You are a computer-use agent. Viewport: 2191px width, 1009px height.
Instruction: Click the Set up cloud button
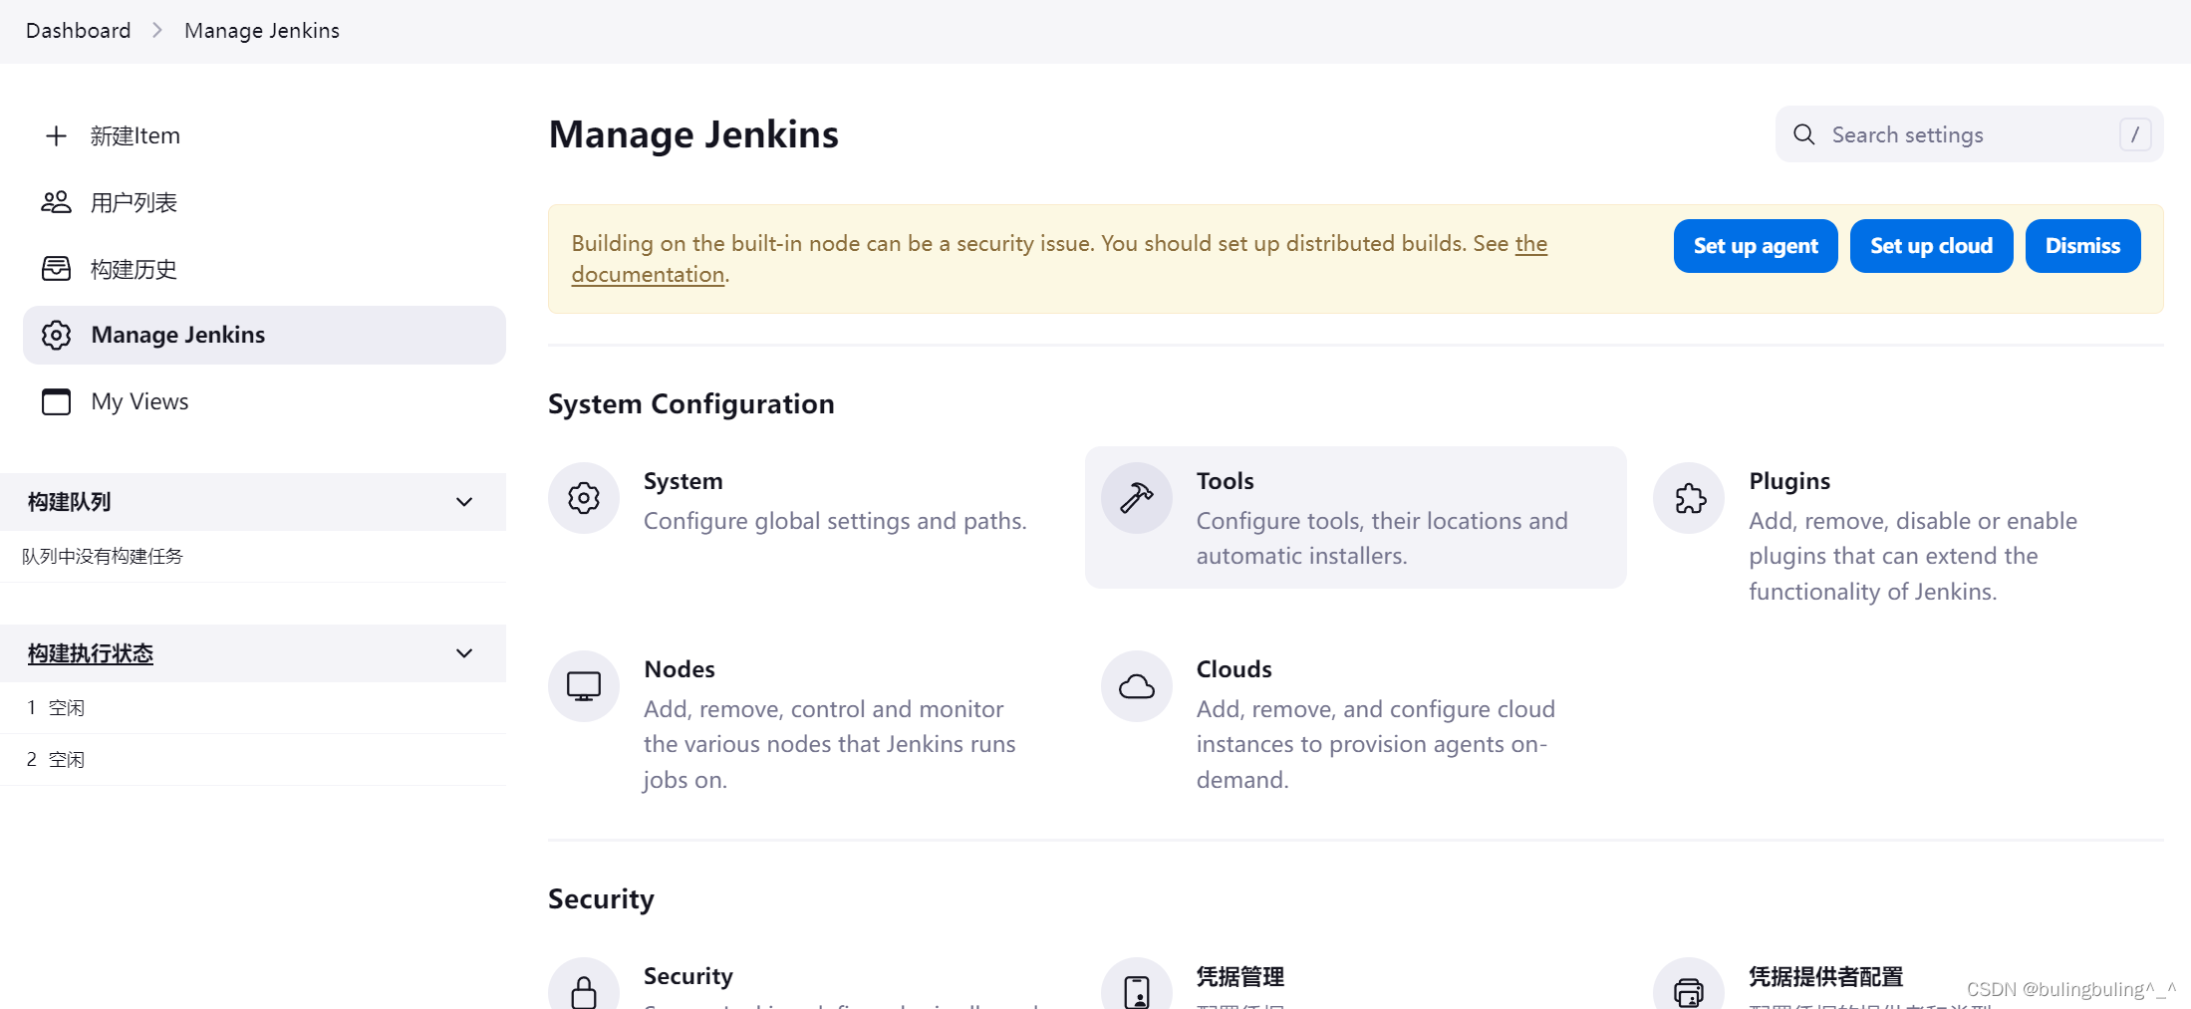click(1931, 246)
